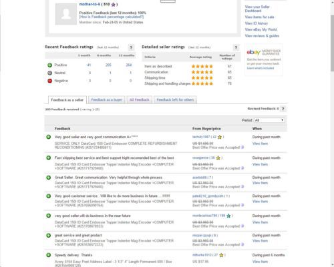Click green plus icon beside 'Speedy delivery' feedback

tap(49, 255)
